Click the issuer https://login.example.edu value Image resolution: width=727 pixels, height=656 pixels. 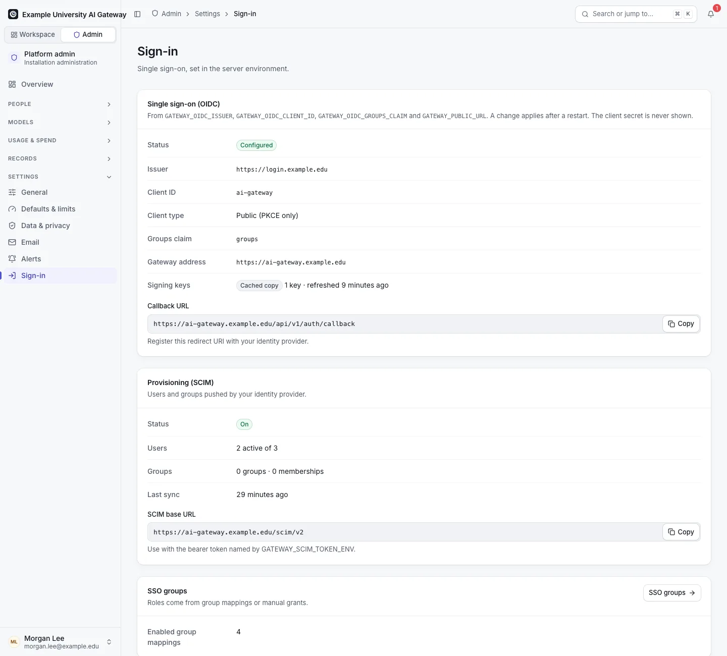coord(282,170)
